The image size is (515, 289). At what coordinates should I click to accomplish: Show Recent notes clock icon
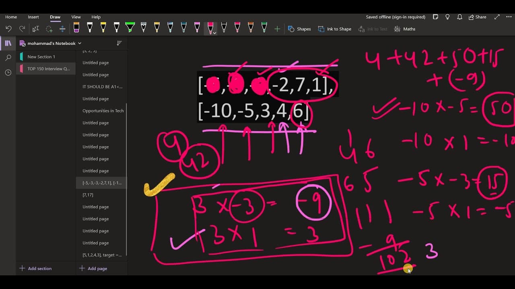pyautogui.click(x=8, y=73)
